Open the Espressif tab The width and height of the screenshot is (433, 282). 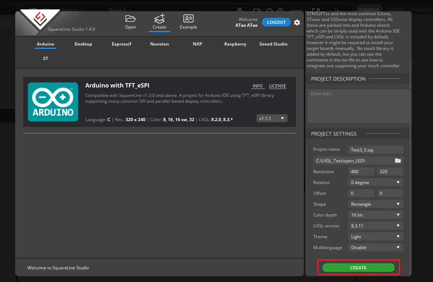click(122, 44)
